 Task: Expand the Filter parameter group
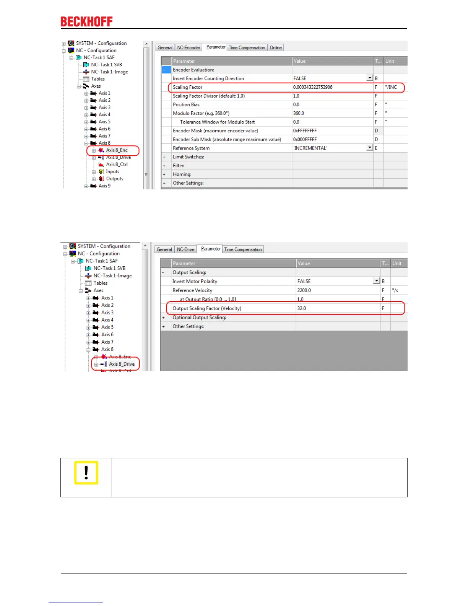coord(164,166)
